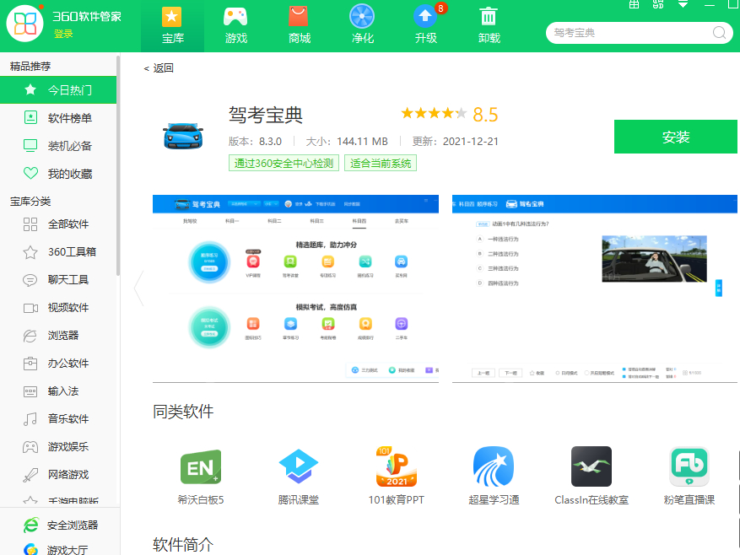The image size is (740, 555).
Task: Open the 游戏娱乐 category
Action: click(x=58, y=447)
